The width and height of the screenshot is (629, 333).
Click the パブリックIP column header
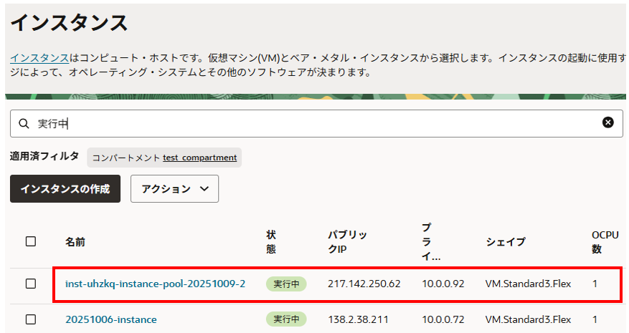coord(348,242)
